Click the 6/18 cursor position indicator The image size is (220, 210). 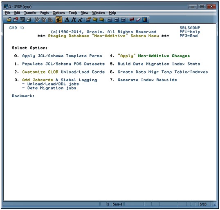pos(203,204)
